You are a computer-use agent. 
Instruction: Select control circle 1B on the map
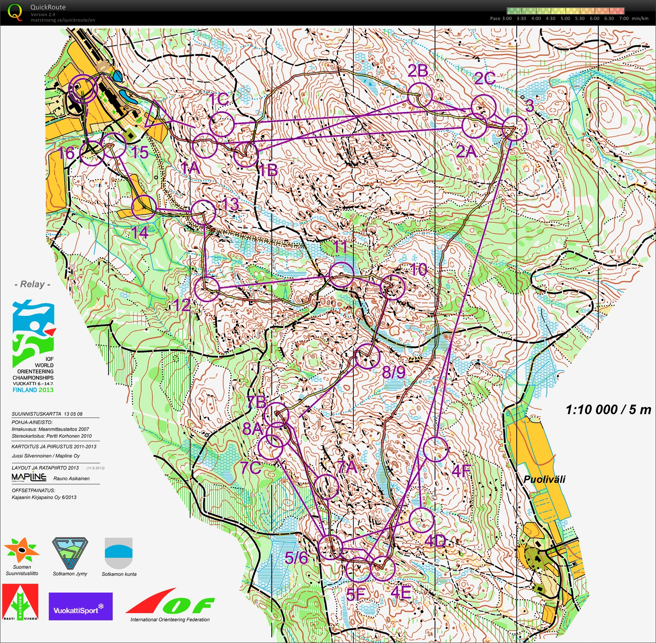click(246, 154)
